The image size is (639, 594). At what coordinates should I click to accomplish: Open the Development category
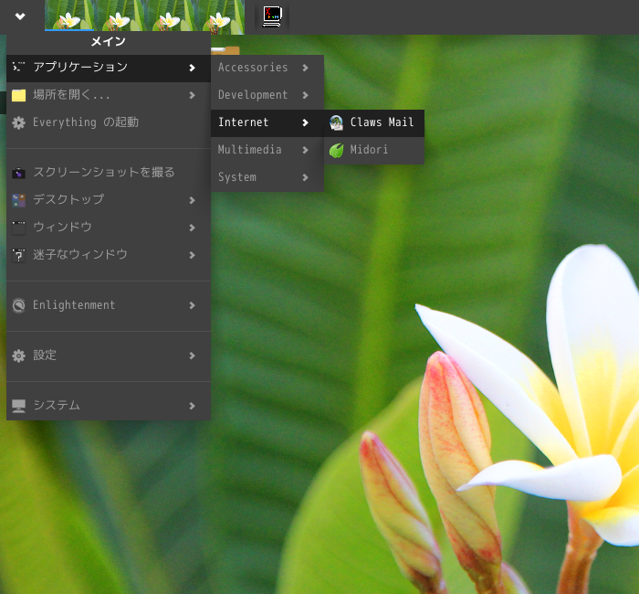[267, 95]
